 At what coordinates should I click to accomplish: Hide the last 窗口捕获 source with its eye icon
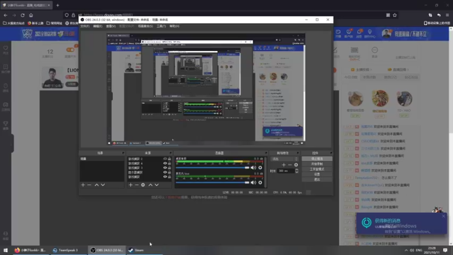coord(165,177)
